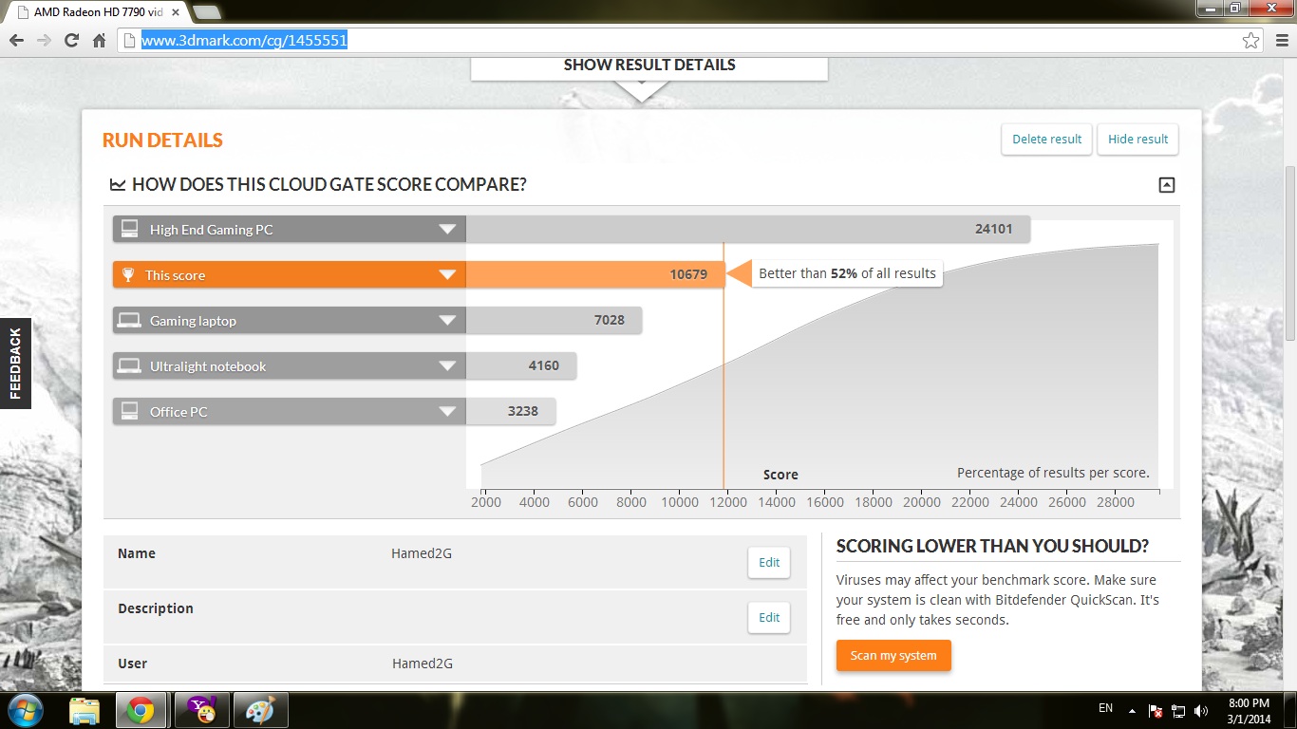Click the Hide result button

tap(1137, 139)
